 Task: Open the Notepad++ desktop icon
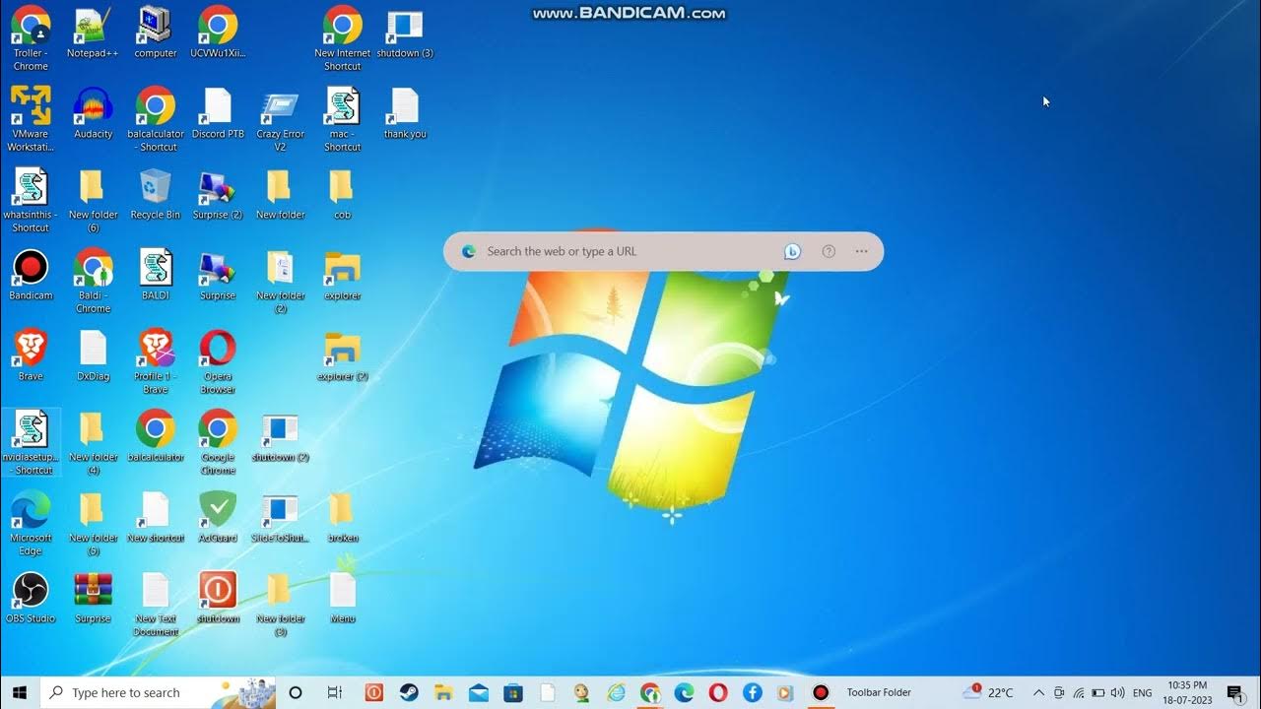(x=93, y=32)
